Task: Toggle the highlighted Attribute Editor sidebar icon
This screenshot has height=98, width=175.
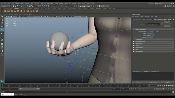Action: tap(170, 6)
